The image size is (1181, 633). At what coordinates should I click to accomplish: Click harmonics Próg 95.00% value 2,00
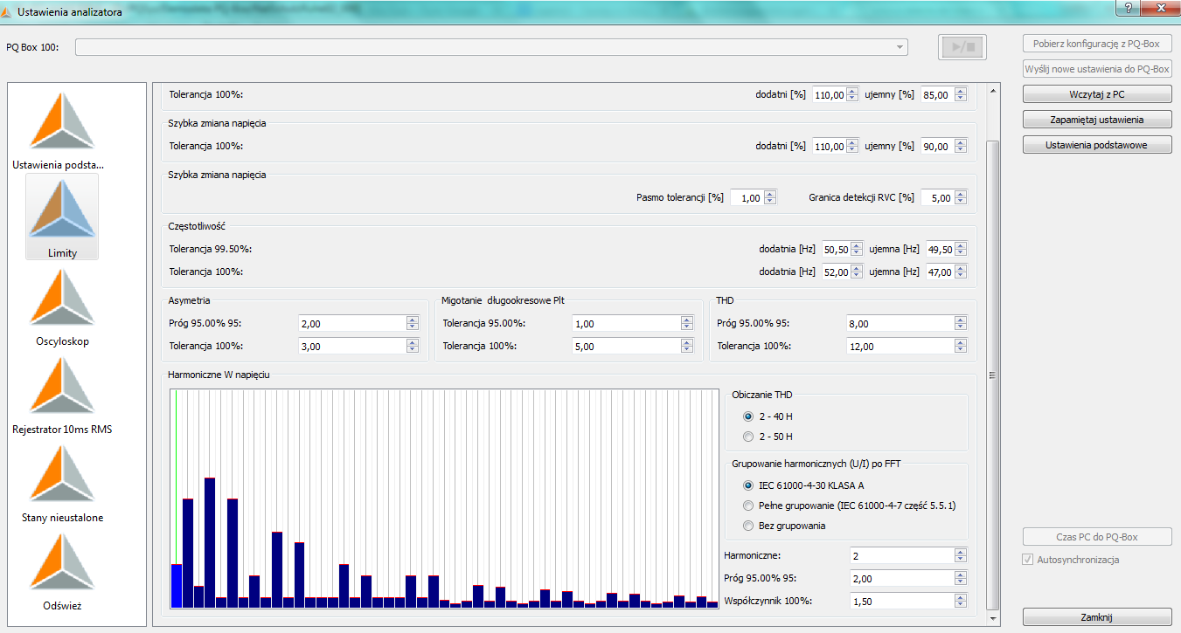tap(902, 578)
